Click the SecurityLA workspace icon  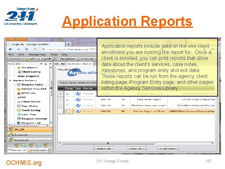point(11,140)
